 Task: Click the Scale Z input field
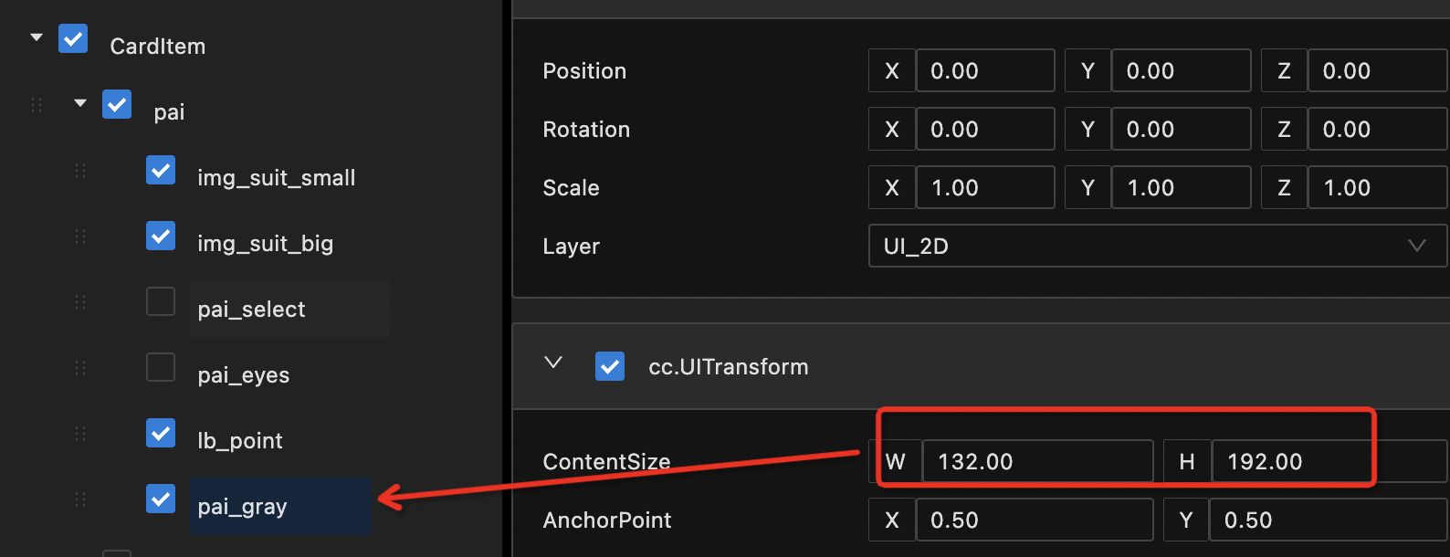pos(1376,188)
